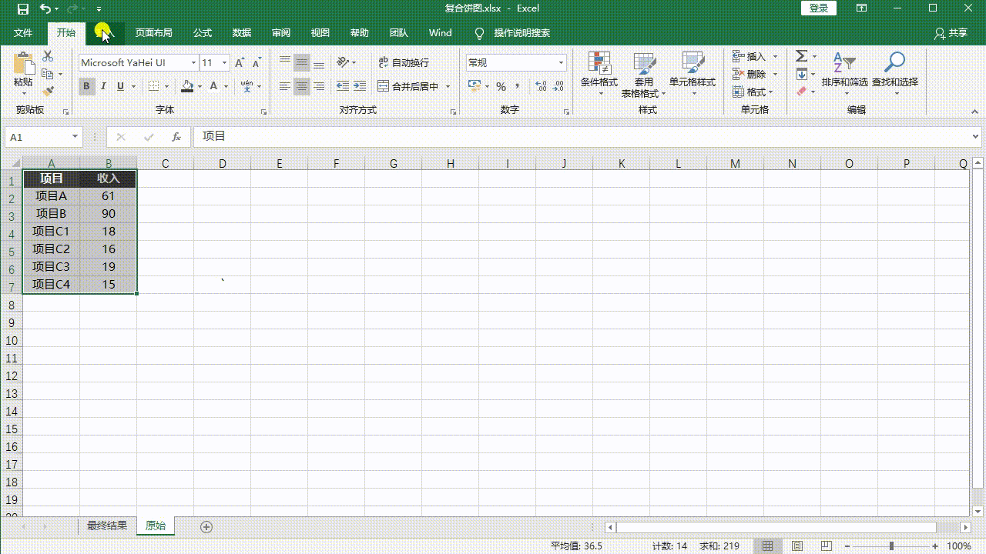Click the Copy icon
The height and width of the screenshot is (554, 986).
pos(48,74)
